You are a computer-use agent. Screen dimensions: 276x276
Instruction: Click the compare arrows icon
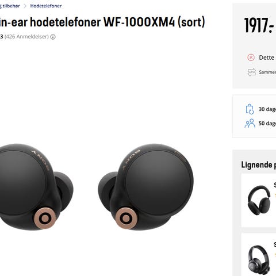[251, 72]
